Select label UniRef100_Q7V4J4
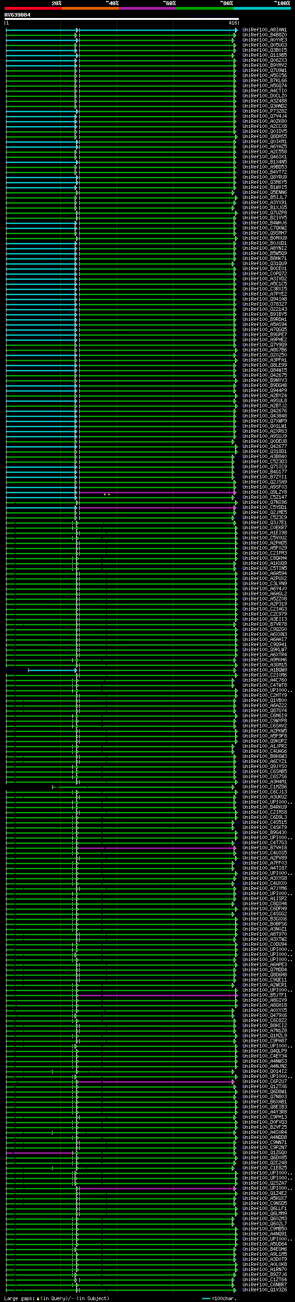295x1302 pixels. point(264,116)
